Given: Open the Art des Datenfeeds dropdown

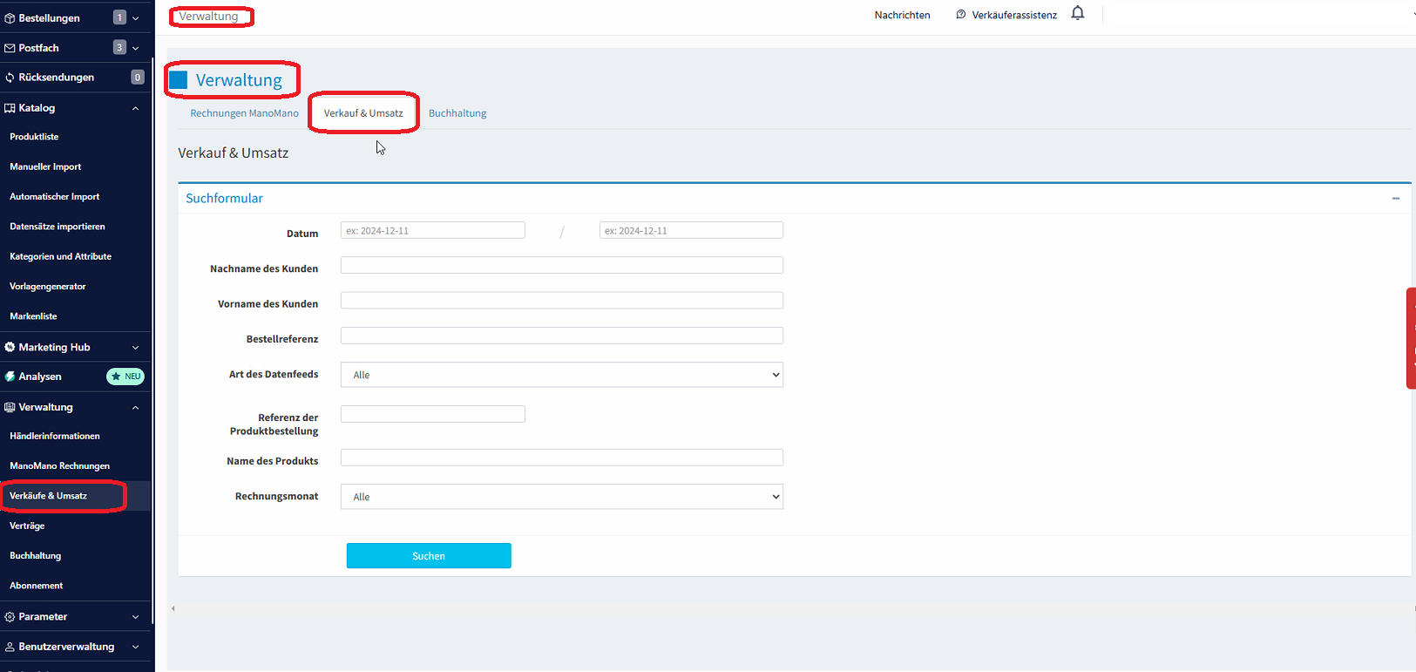Looking at the screenshot, I should (x=561, y=375).
